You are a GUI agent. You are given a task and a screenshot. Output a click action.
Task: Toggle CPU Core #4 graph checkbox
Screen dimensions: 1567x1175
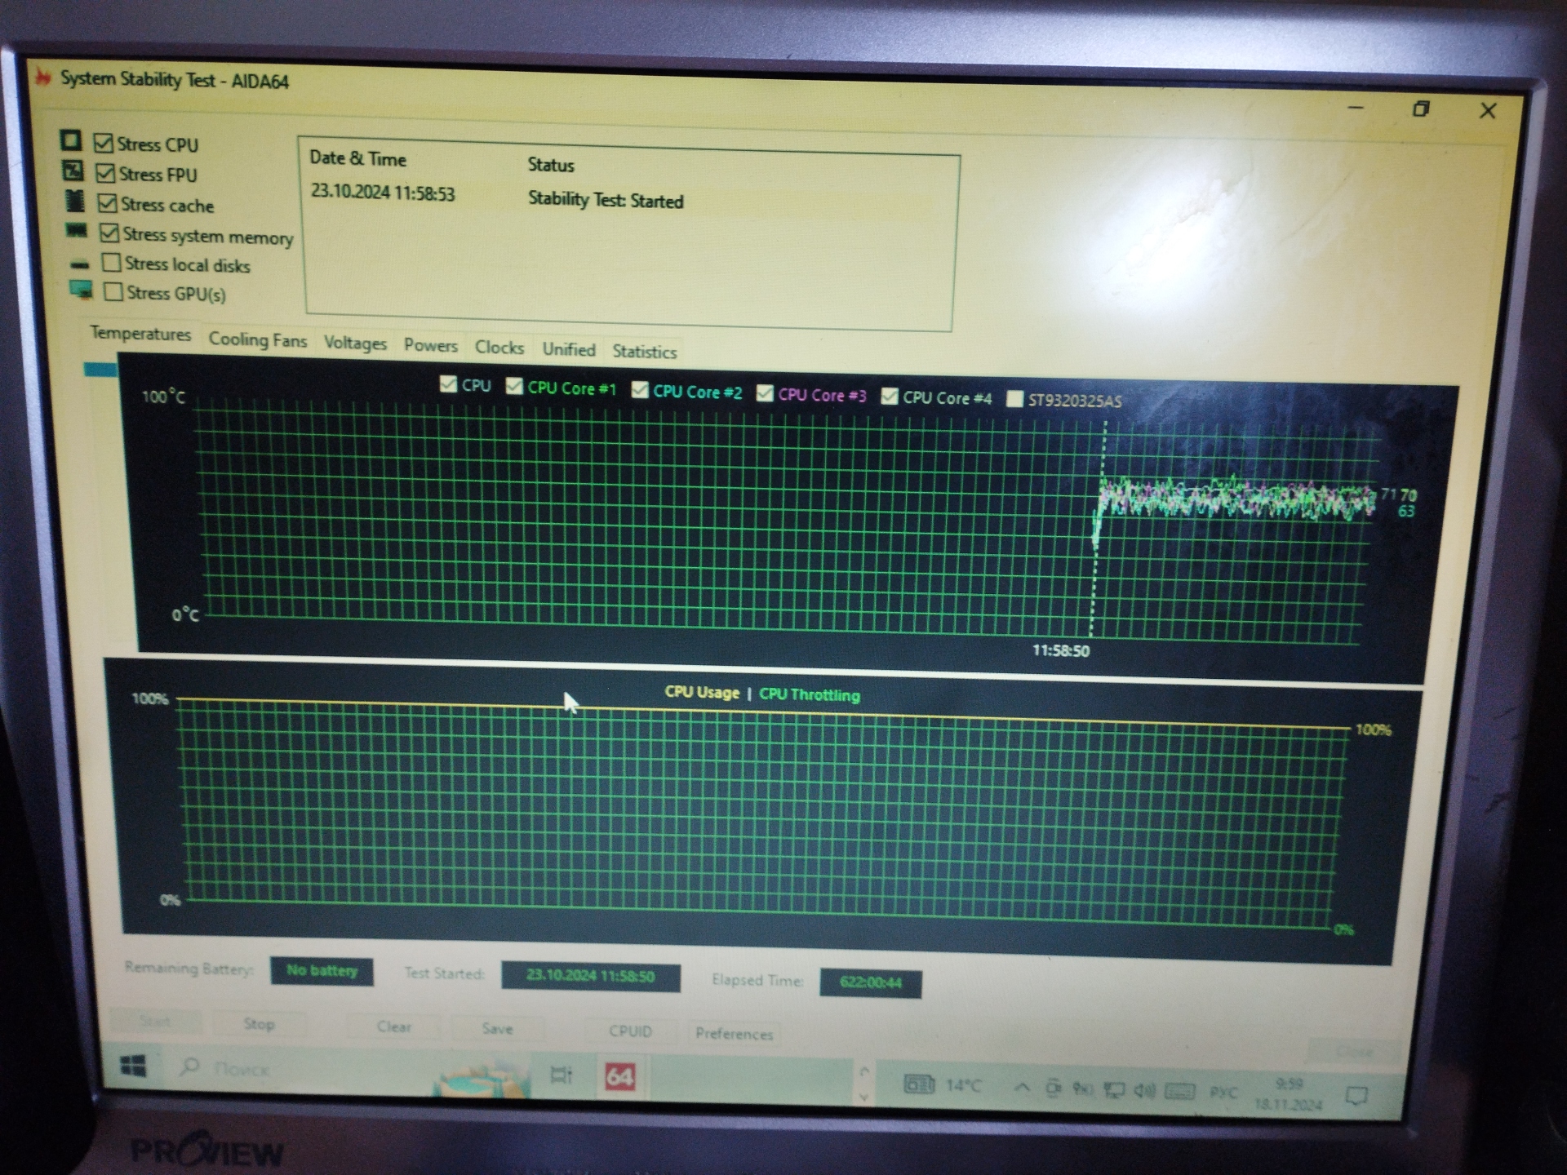(890, 397)
